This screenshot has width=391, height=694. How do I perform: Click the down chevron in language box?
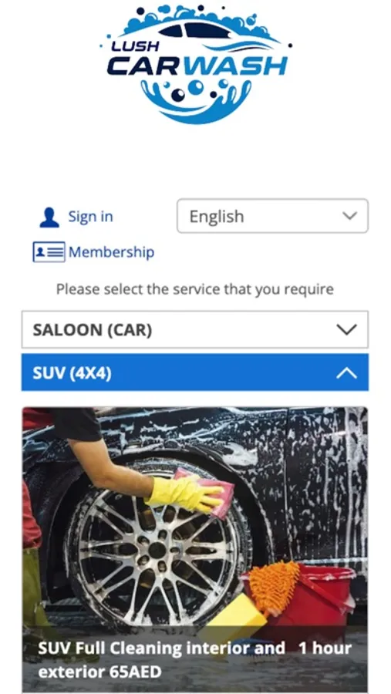tap(349, 216)
